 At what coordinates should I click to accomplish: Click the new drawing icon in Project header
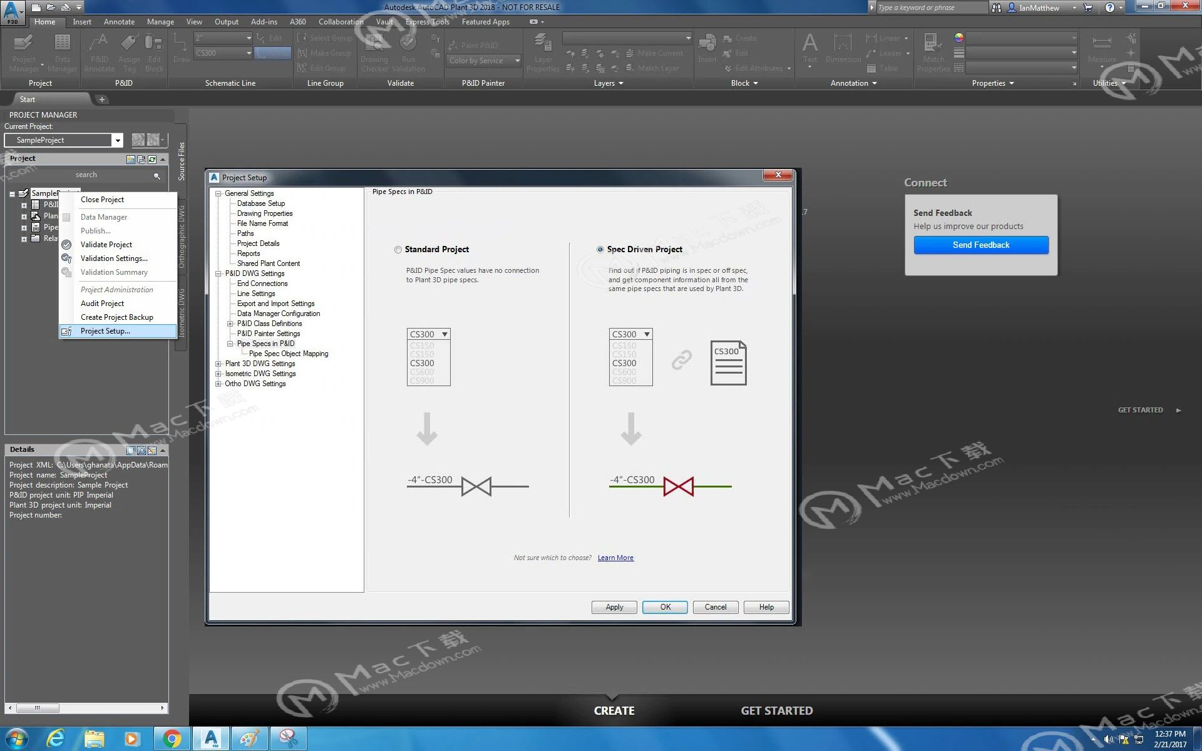(131, 159)
